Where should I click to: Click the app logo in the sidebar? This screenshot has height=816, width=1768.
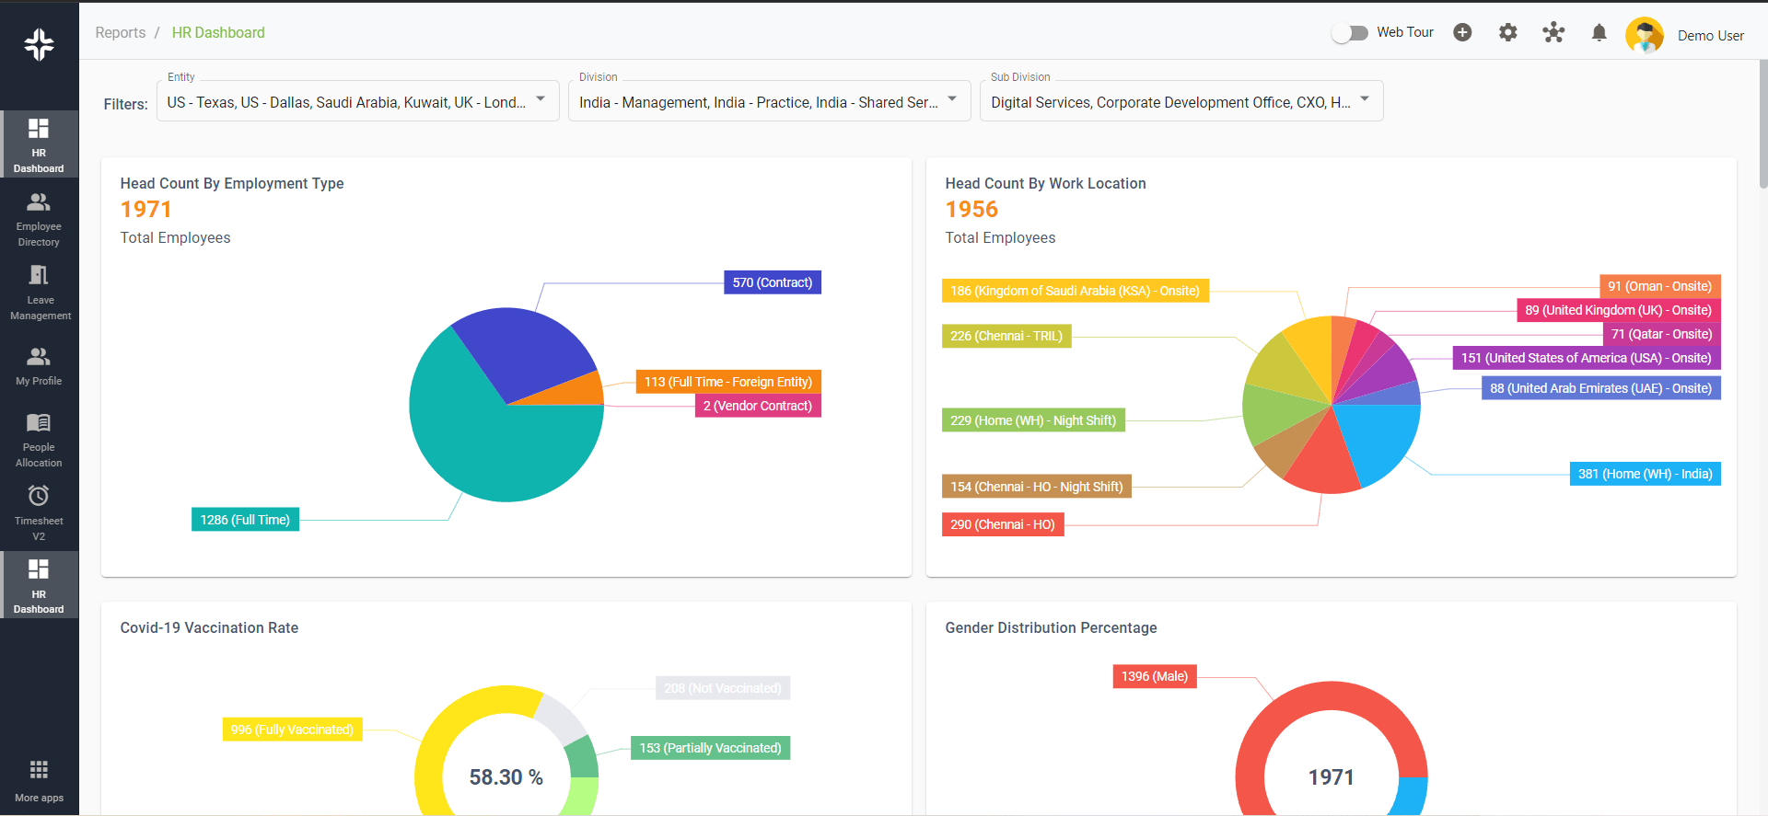39,44
